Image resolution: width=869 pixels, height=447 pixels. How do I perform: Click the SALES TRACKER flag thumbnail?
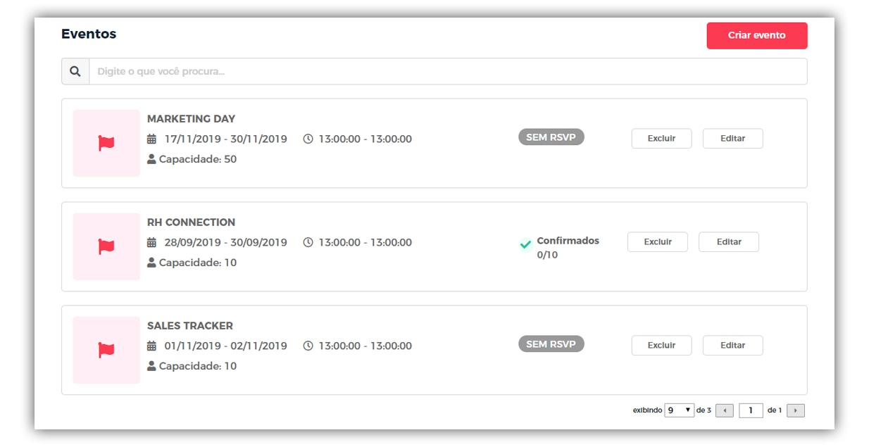pyautogui.click(x=106, y=350)
